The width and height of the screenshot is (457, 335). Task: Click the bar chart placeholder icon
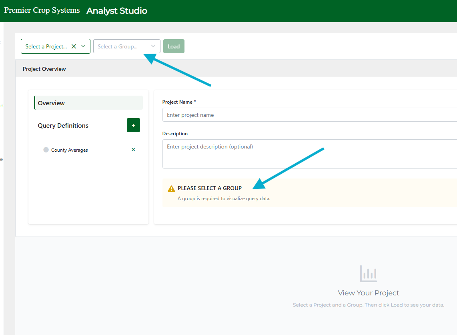pos(368,274)
